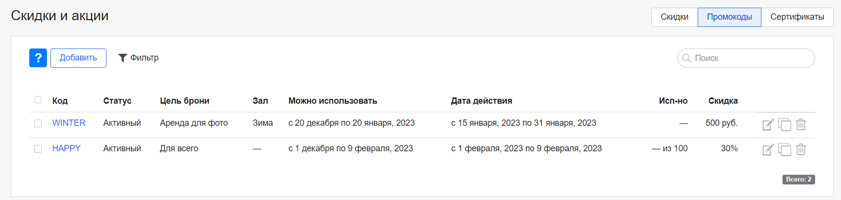Viewport: 841px width, 200px height.
Task: Duplicate the WINTER promo code
Action: (x=784, y=124)
